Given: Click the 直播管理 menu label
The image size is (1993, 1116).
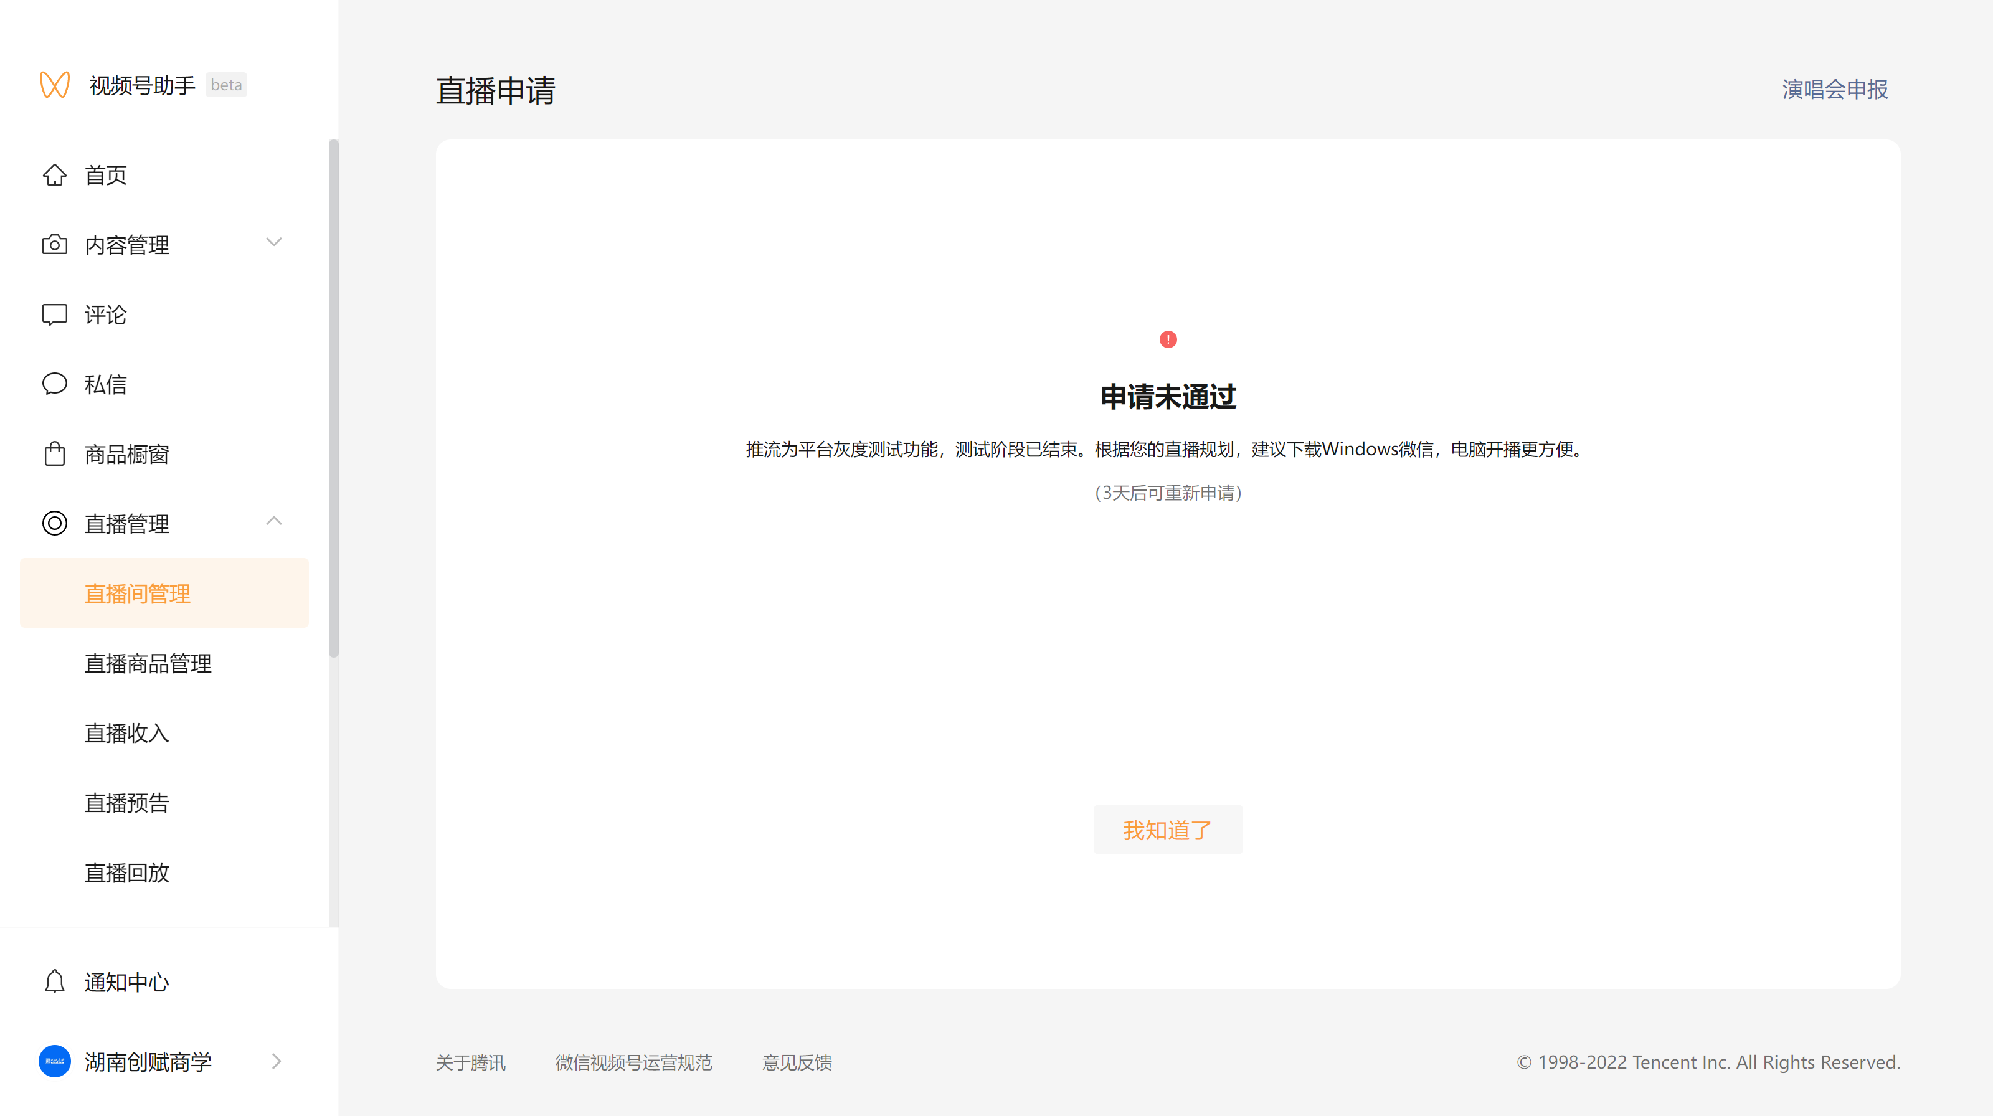Looking at the screenshot, I should (x=127, y=524).
